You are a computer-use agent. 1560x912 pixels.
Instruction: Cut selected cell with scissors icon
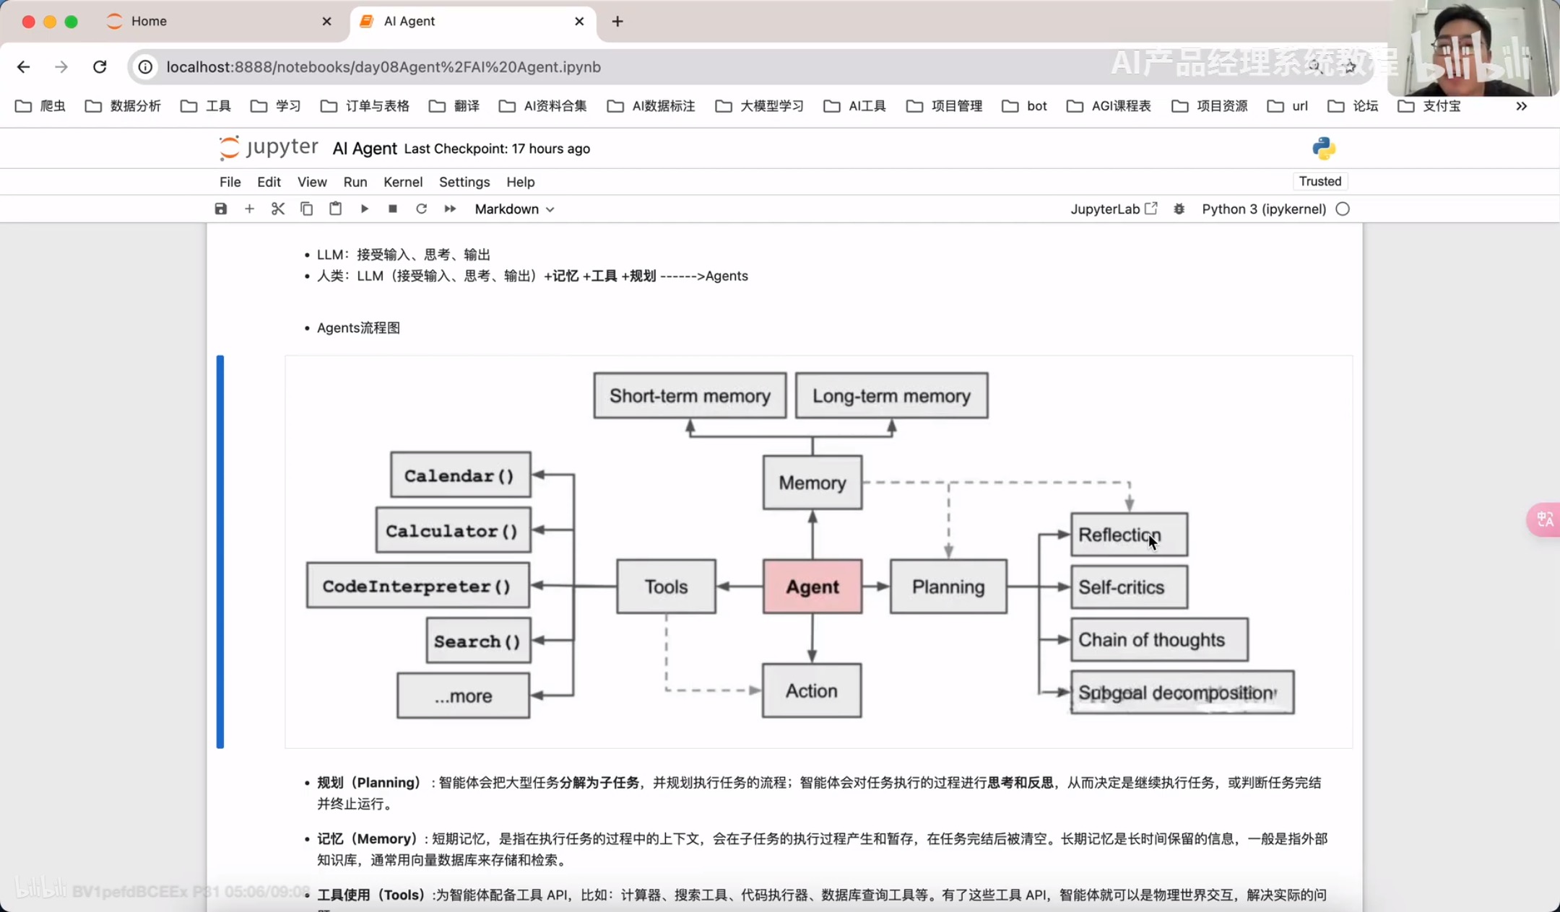[278, 209]
